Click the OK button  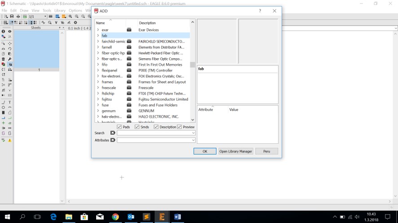click(205, 151)
